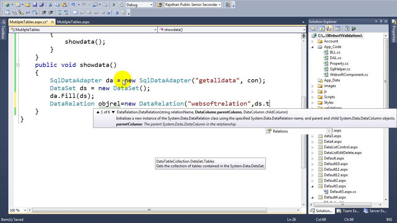The height and width of the screenshot is (223, 397).
Task: Select Default3.aspx.cs file
Action: [x=343, y=192]
